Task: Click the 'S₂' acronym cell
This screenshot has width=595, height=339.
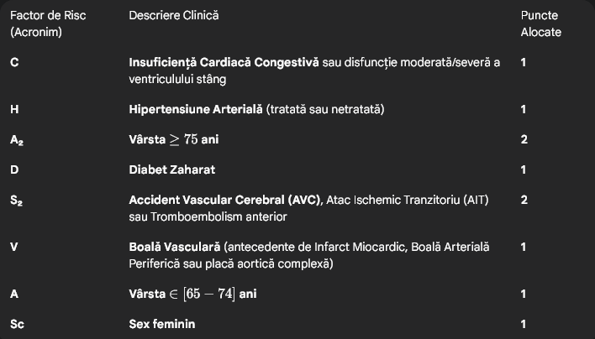Action: click(x=17, y=201)
